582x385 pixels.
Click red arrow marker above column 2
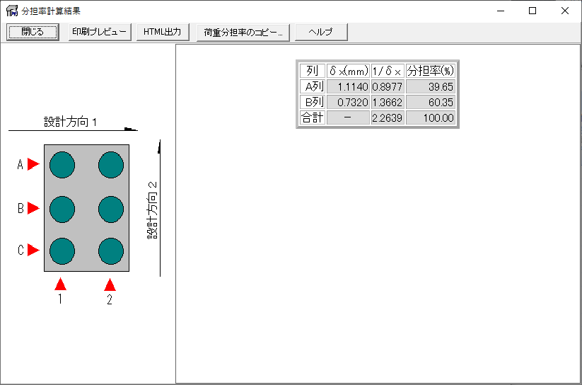(x=110, y=285)
